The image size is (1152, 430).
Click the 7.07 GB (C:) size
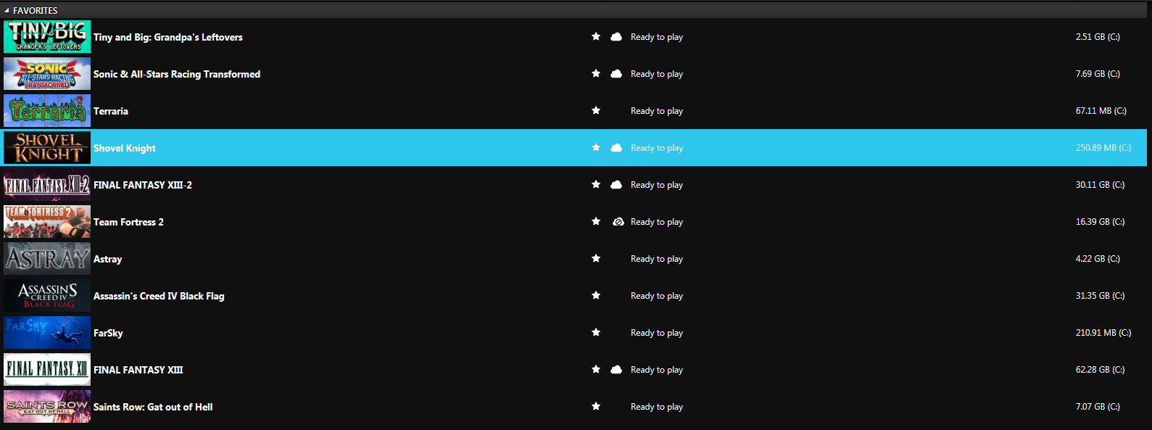tap(1098, 407)
